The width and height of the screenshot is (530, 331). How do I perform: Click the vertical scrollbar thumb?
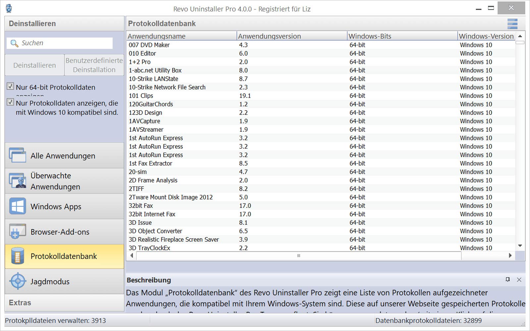point(520,42)
